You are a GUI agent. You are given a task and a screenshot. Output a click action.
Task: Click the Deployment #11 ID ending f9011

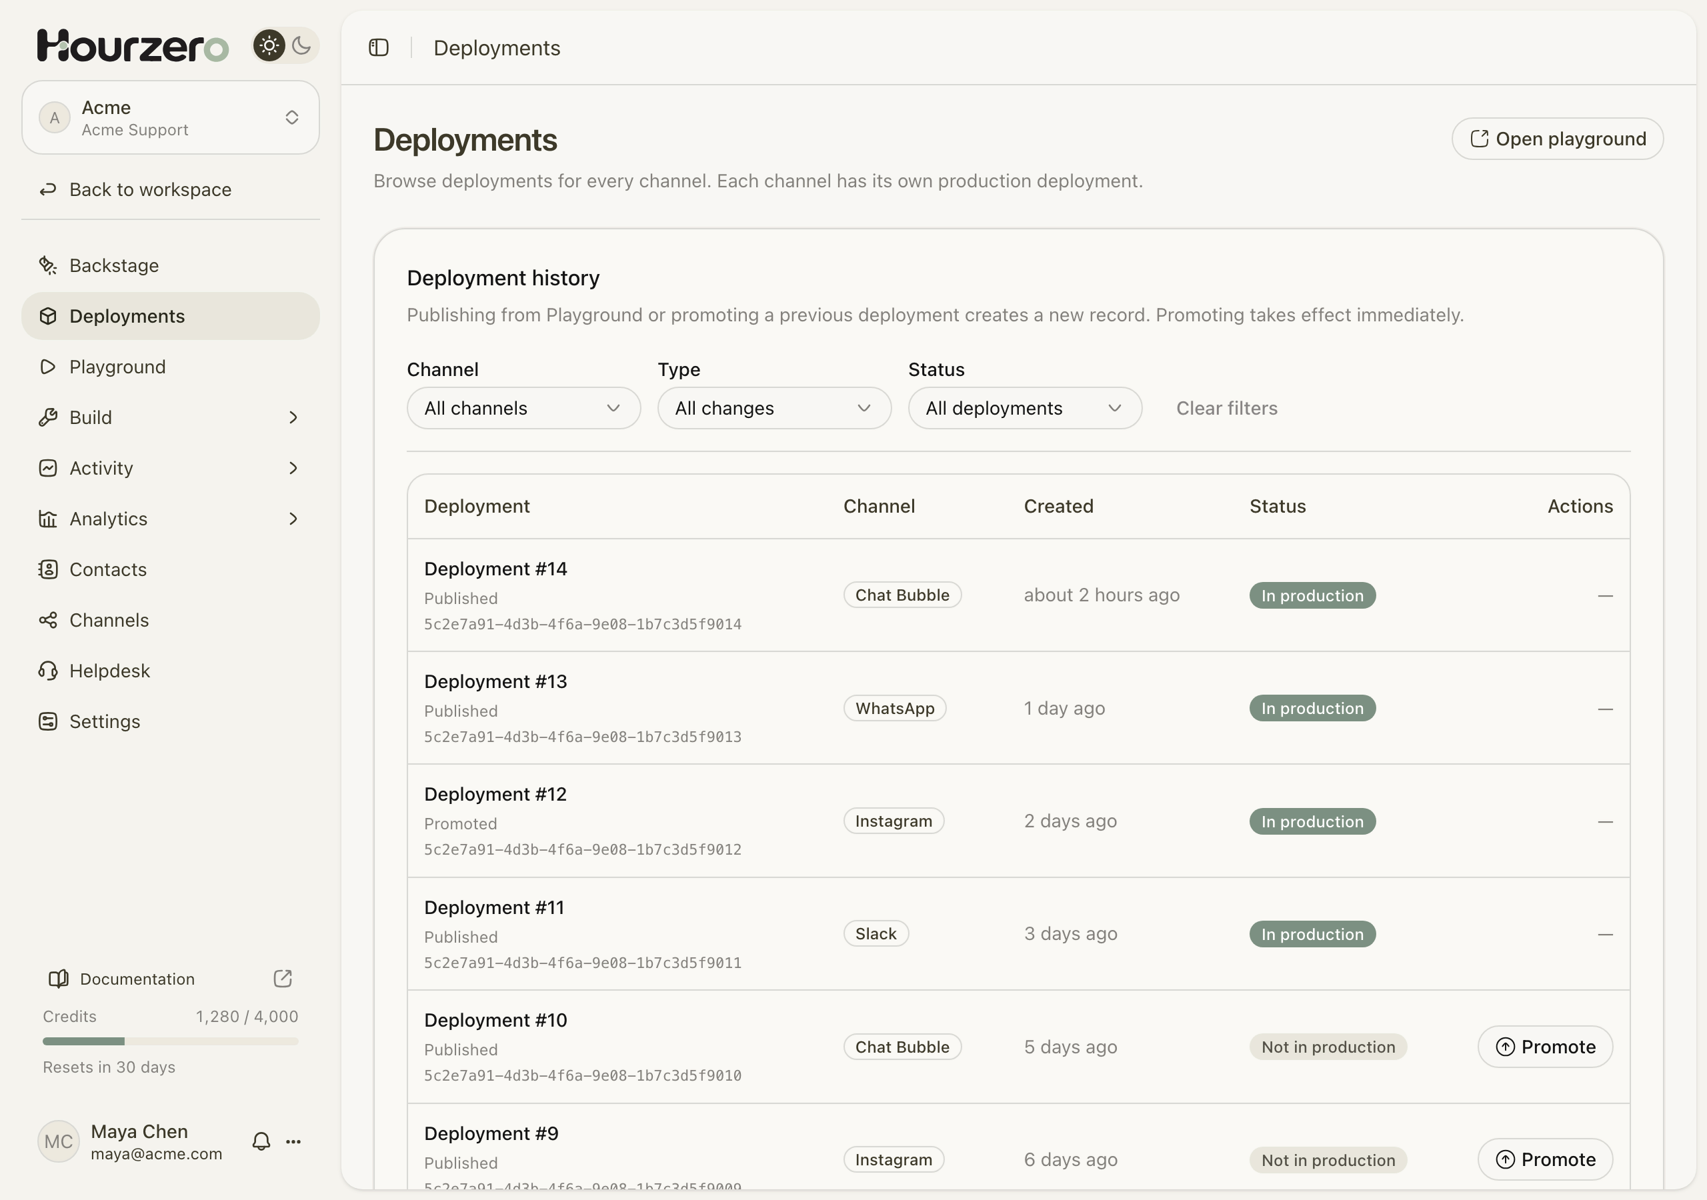point(583,963)
